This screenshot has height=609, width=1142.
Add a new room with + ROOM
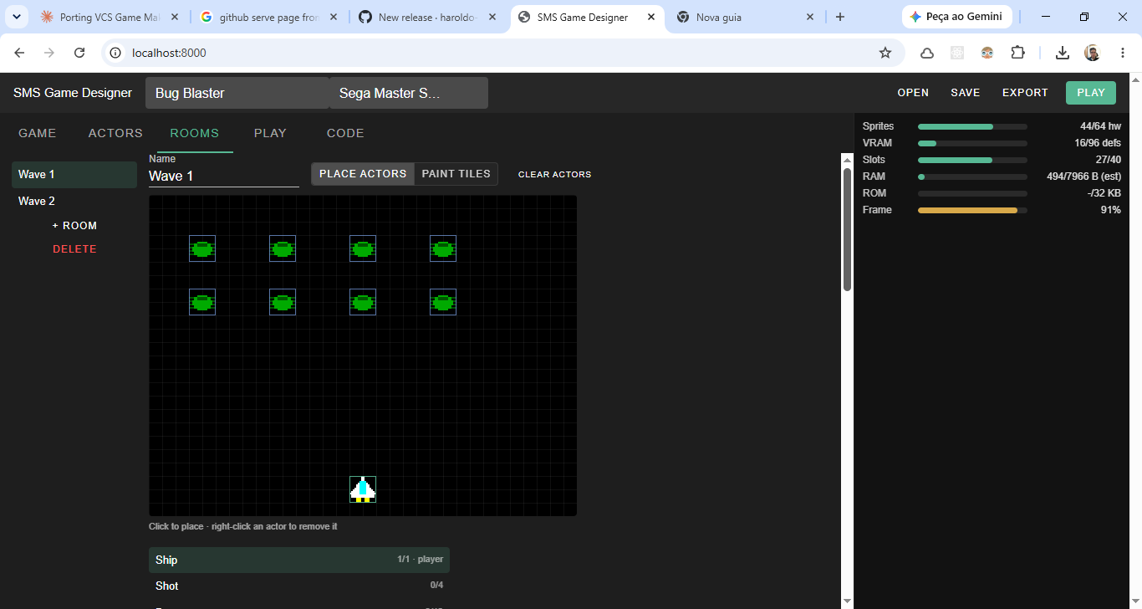pyautogui.click(x=74, y=226)
